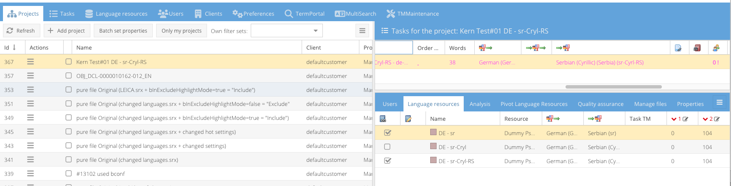This screenshot has height=186, width=731.
Task: Click the Refresh button
Action: coord(21,31)
